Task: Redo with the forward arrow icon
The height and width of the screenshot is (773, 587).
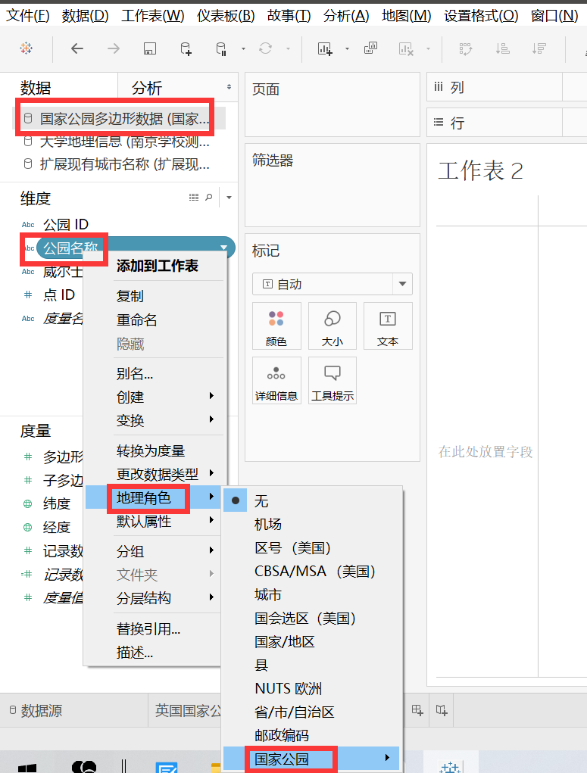Action: pyautogui.click(x=114, y=48)
